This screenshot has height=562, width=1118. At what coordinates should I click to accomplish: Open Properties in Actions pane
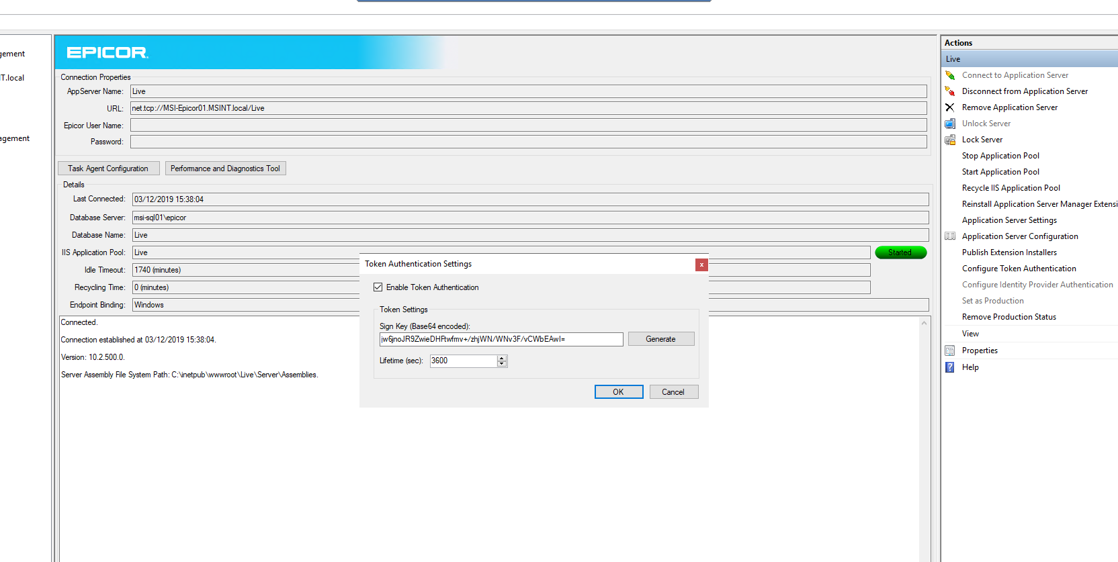point(980,350)
